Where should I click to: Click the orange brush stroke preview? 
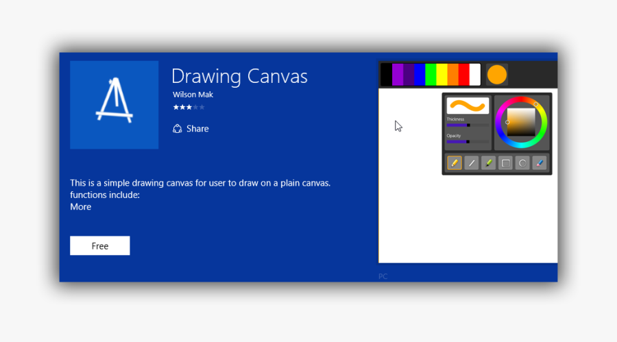coord(468,106)
